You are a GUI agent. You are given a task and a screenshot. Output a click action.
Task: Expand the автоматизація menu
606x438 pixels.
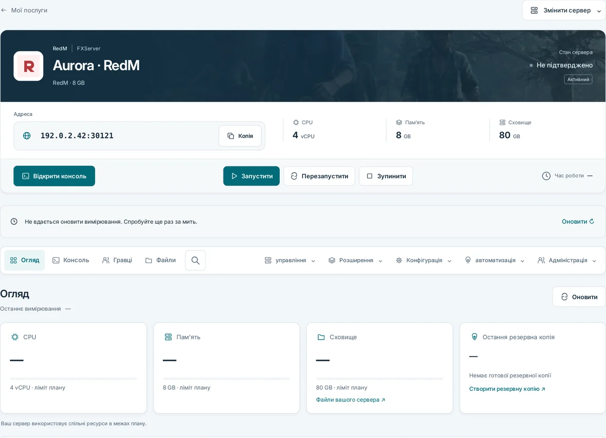495,260
